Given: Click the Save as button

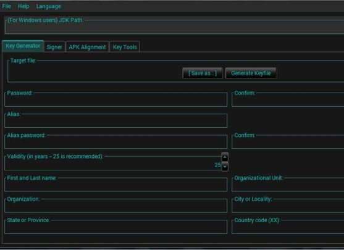Looking at the screenshot, I should click(203, 73).
